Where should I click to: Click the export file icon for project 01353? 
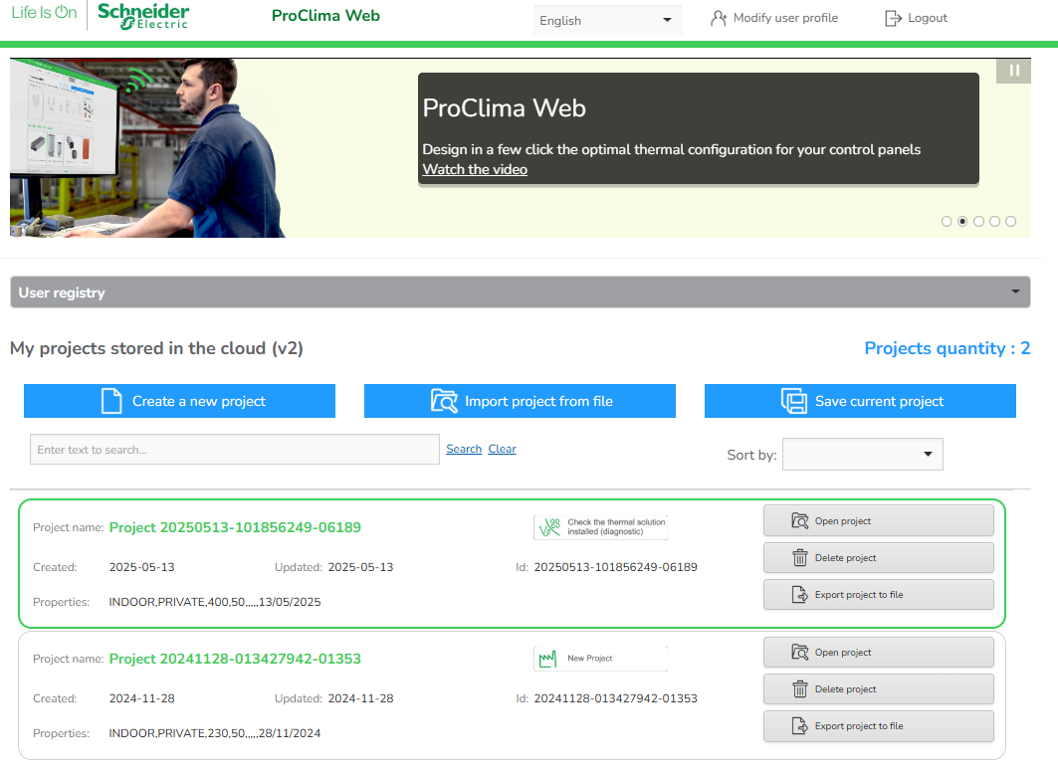(799, 726)
